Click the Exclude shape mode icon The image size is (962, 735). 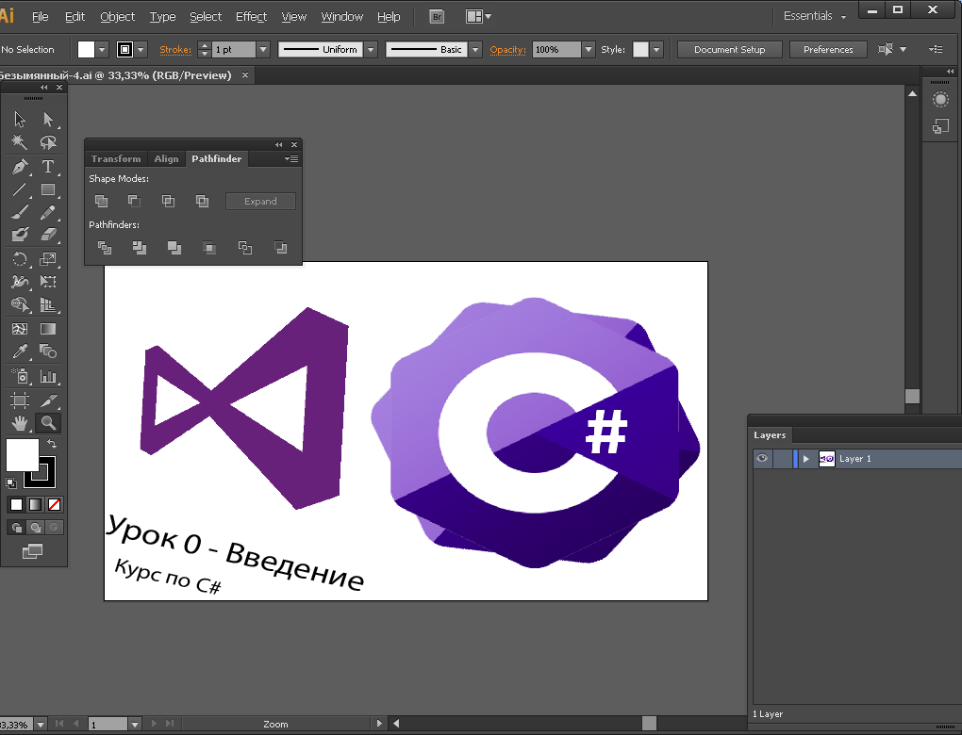point(202,201)
